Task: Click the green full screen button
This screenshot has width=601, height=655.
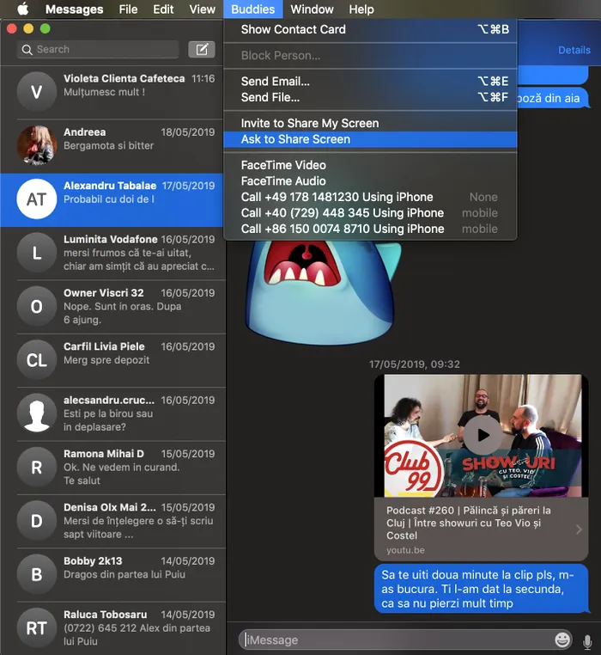Action: [45, 28]
